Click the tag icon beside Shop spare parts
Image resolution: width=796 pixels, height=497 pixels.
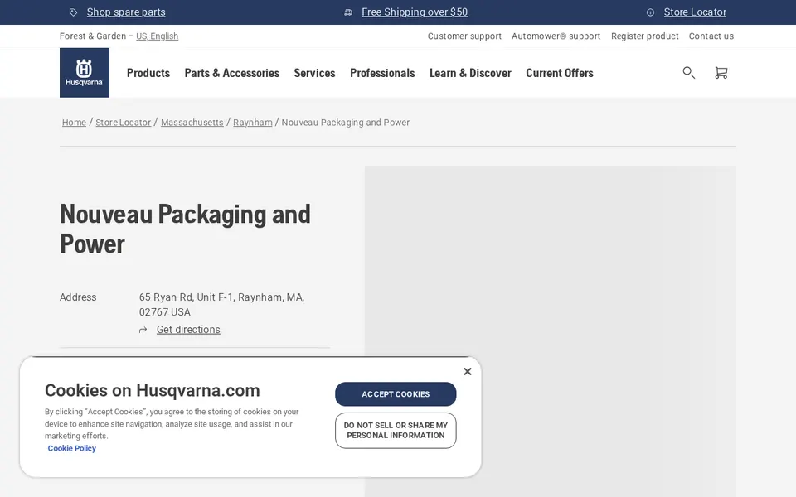(73, 12)
